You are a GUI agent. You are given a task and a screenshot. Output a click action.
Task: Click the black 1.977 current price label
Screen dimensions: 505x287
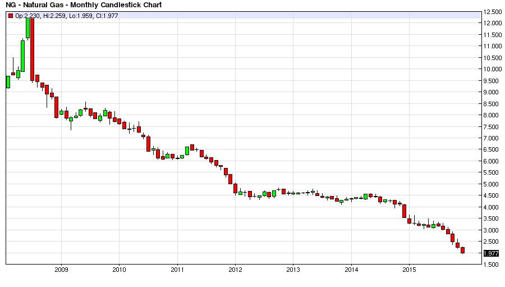pyautogui.click(x=491, y=253)
